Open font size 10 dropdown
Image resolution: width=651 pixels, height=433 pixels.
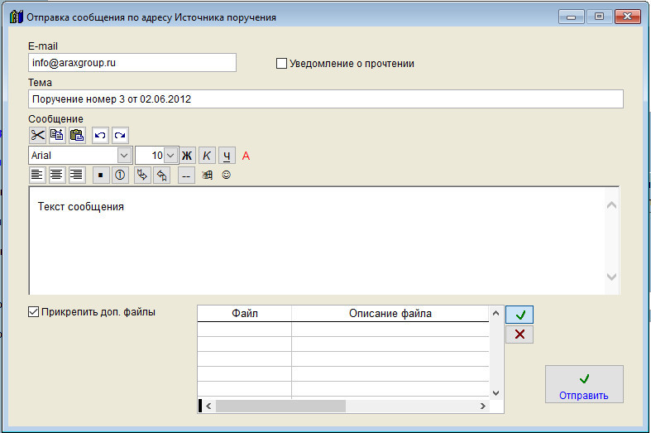click(x=170, y=156)
